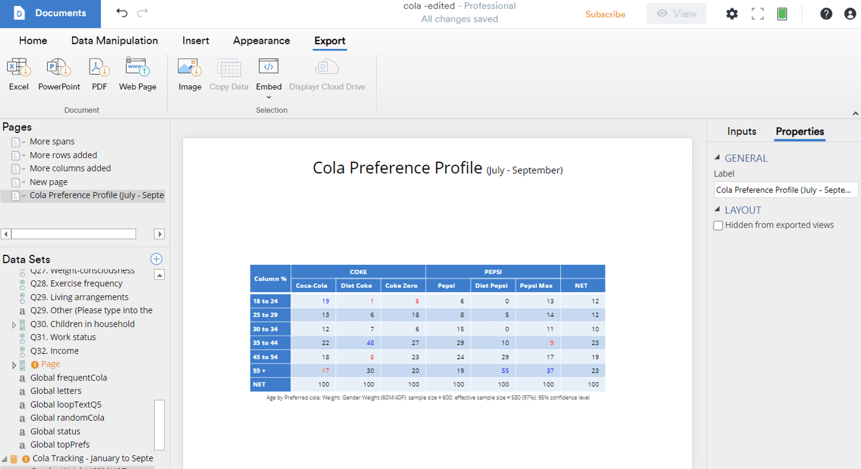This screenshot has height=469, width=861.
Task: Open the settings gear menu
Action: (732, 14)
